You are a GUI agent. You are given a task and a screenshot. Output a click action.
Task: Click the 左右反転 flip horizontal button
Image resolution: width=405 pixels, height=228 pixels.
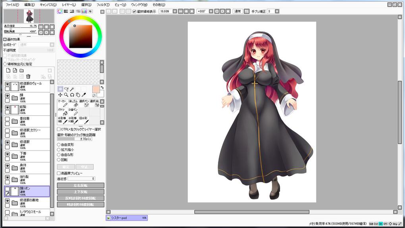81,186
